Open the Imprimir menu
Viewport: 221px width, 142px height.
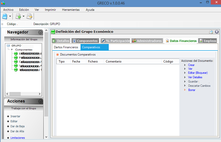(x=50, y=10)
